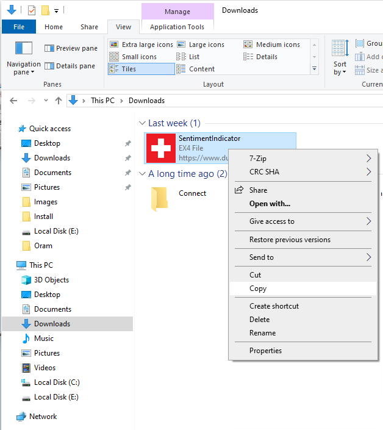Click the Back navigation arrow
Image resolution: width=383 pixels, height=430 pixels.
13,101
